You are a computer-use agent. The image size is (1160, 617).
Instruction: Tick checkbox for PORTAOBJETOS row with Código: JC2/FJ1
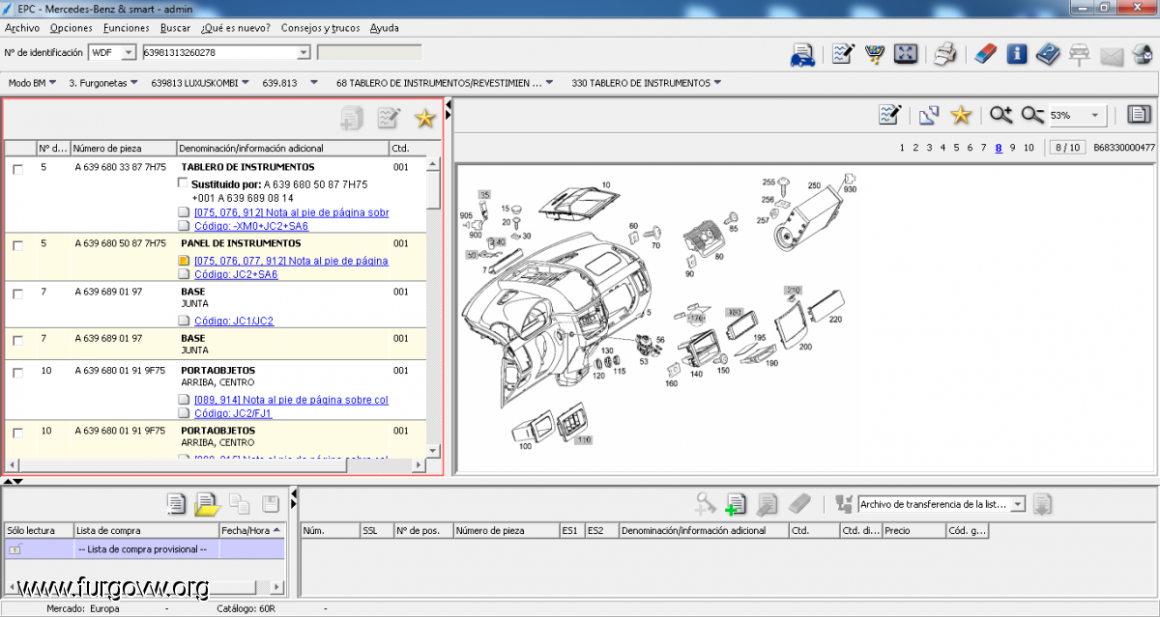pos(17,372)
